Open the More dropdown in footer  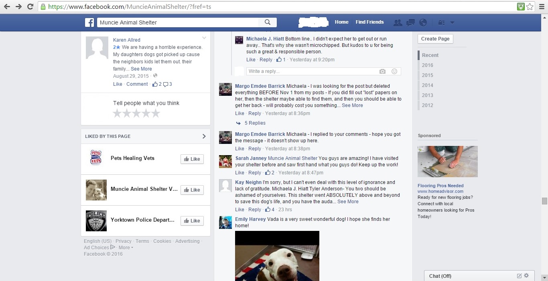pos(126,248)
